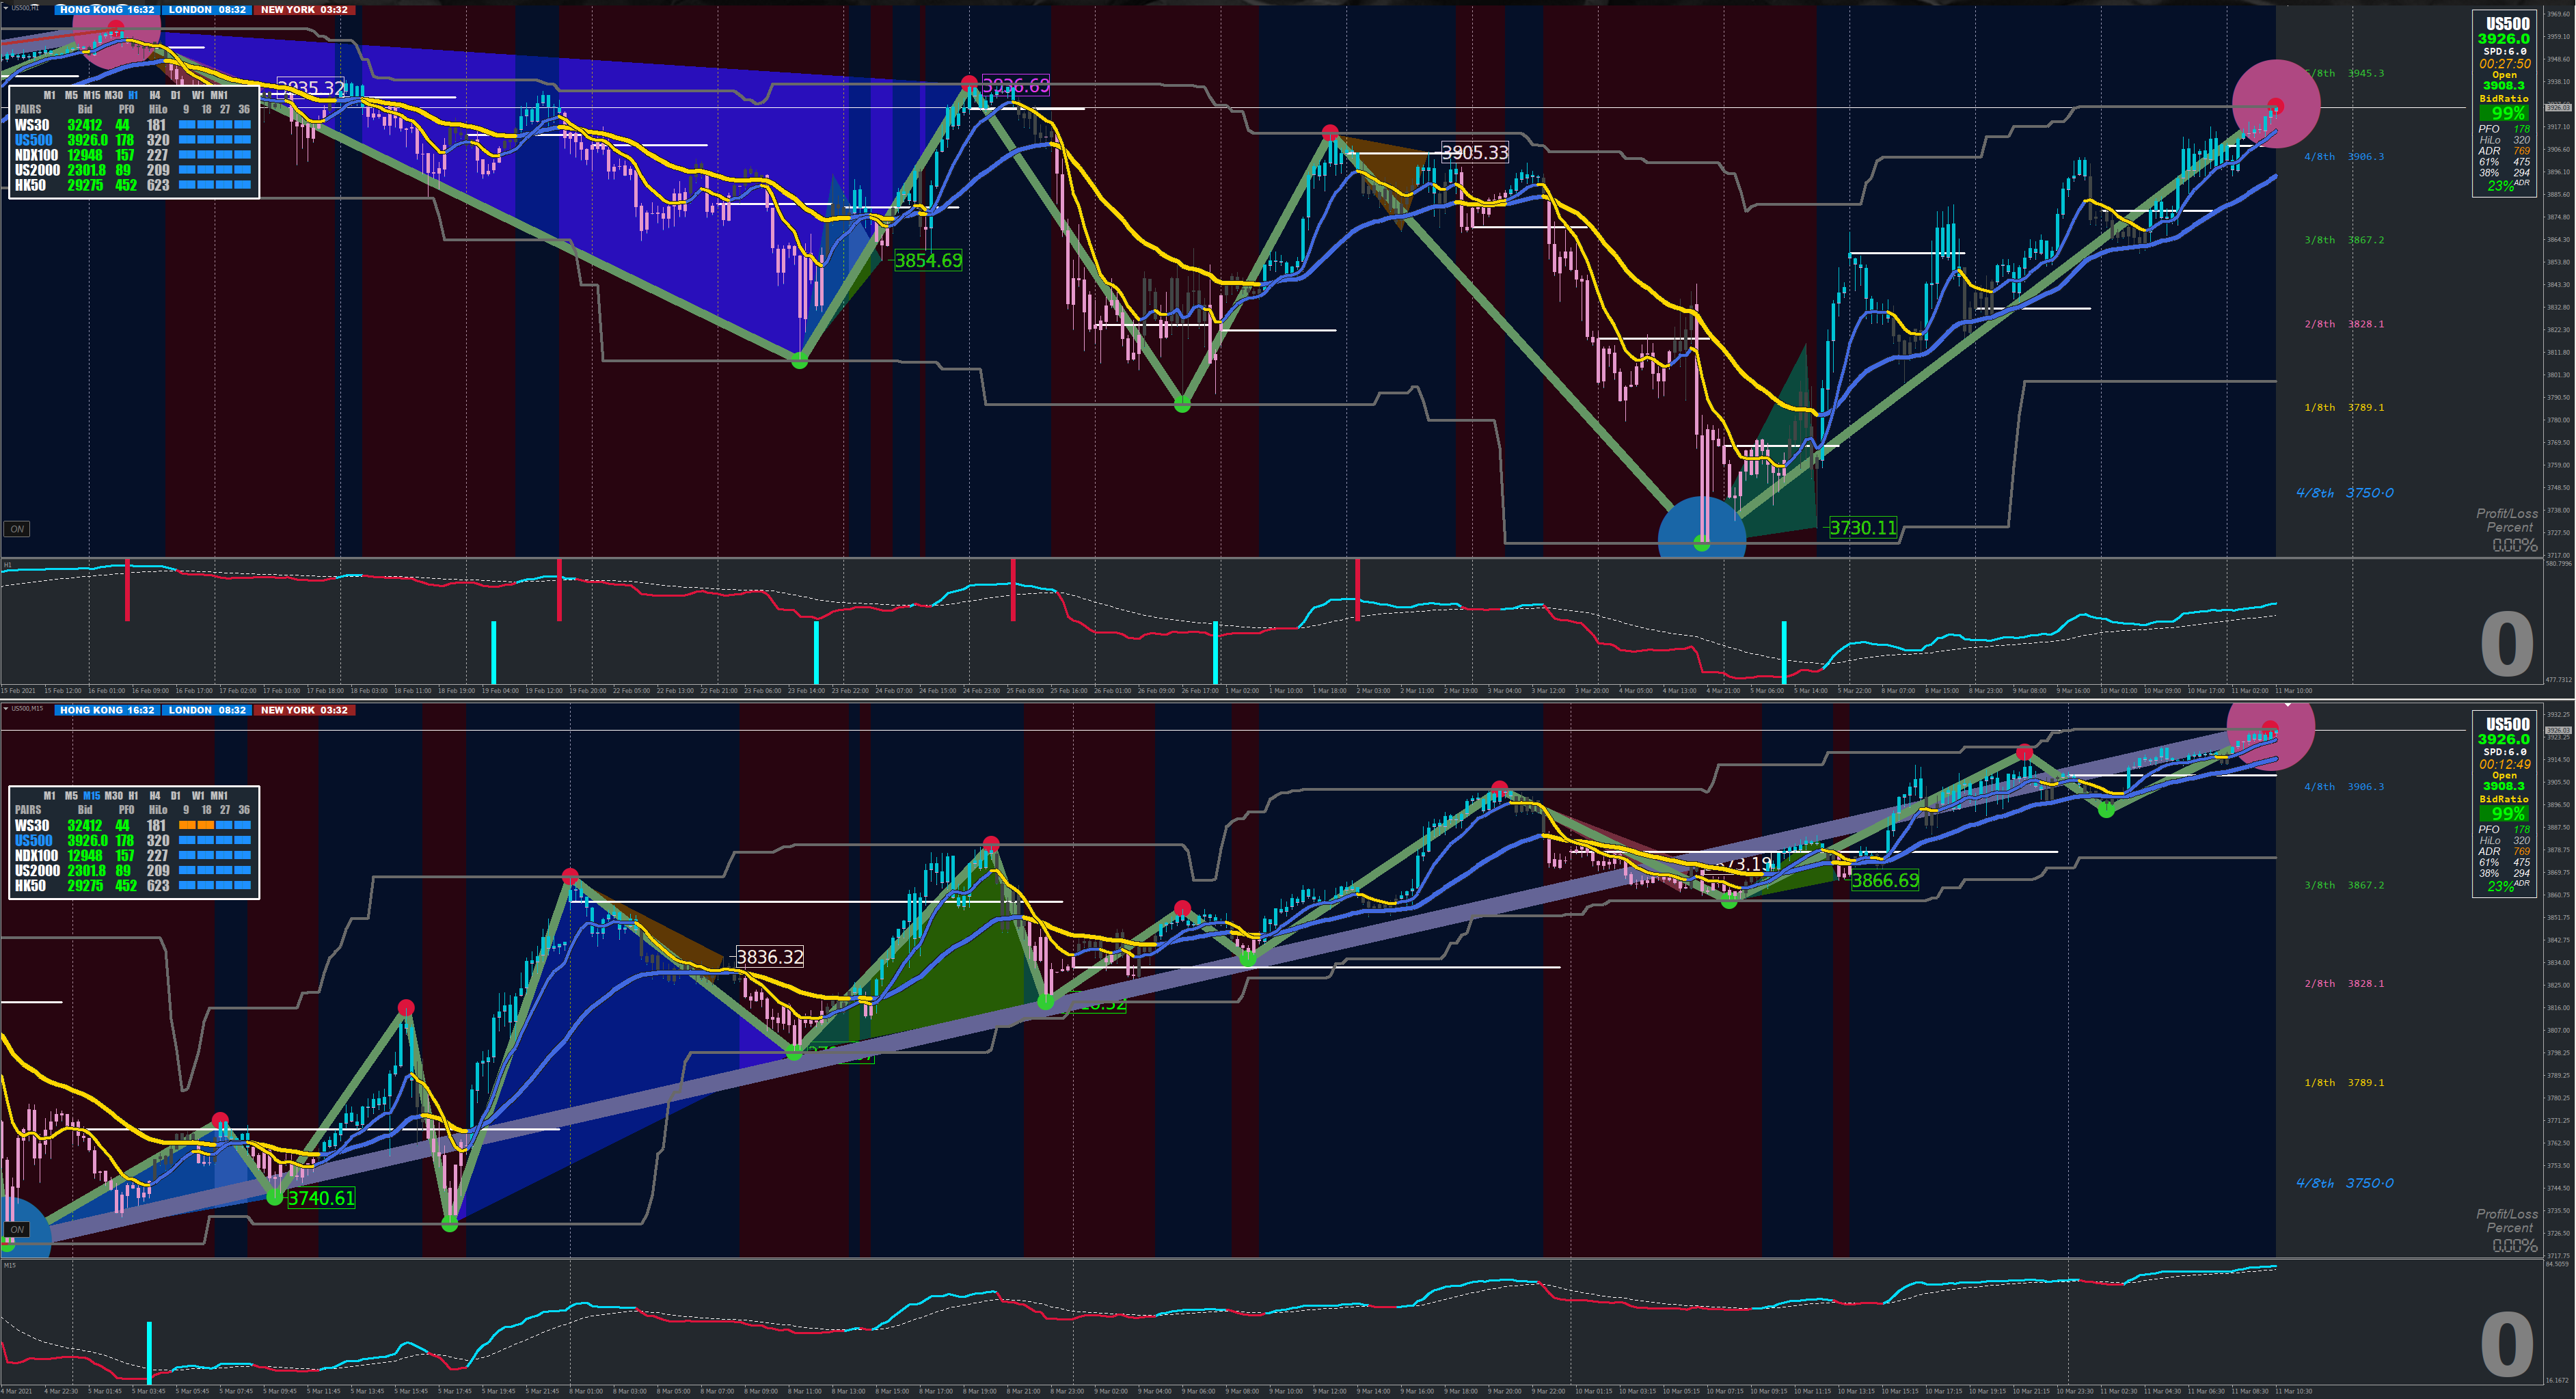Click the green 3730.11 swing low label
2576x1399 pixels.
(1862, 528)
